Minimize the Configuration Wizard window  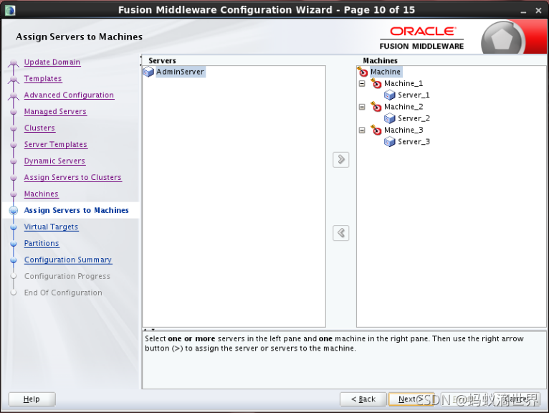(x=523, y=11)
